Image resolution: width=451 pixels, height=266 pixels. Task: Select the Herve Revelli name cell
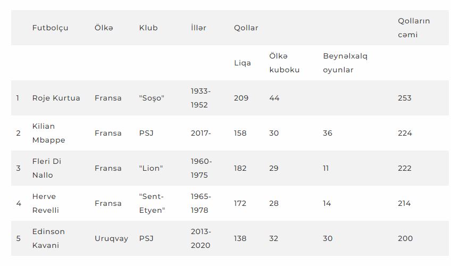[x=45, y=203]
